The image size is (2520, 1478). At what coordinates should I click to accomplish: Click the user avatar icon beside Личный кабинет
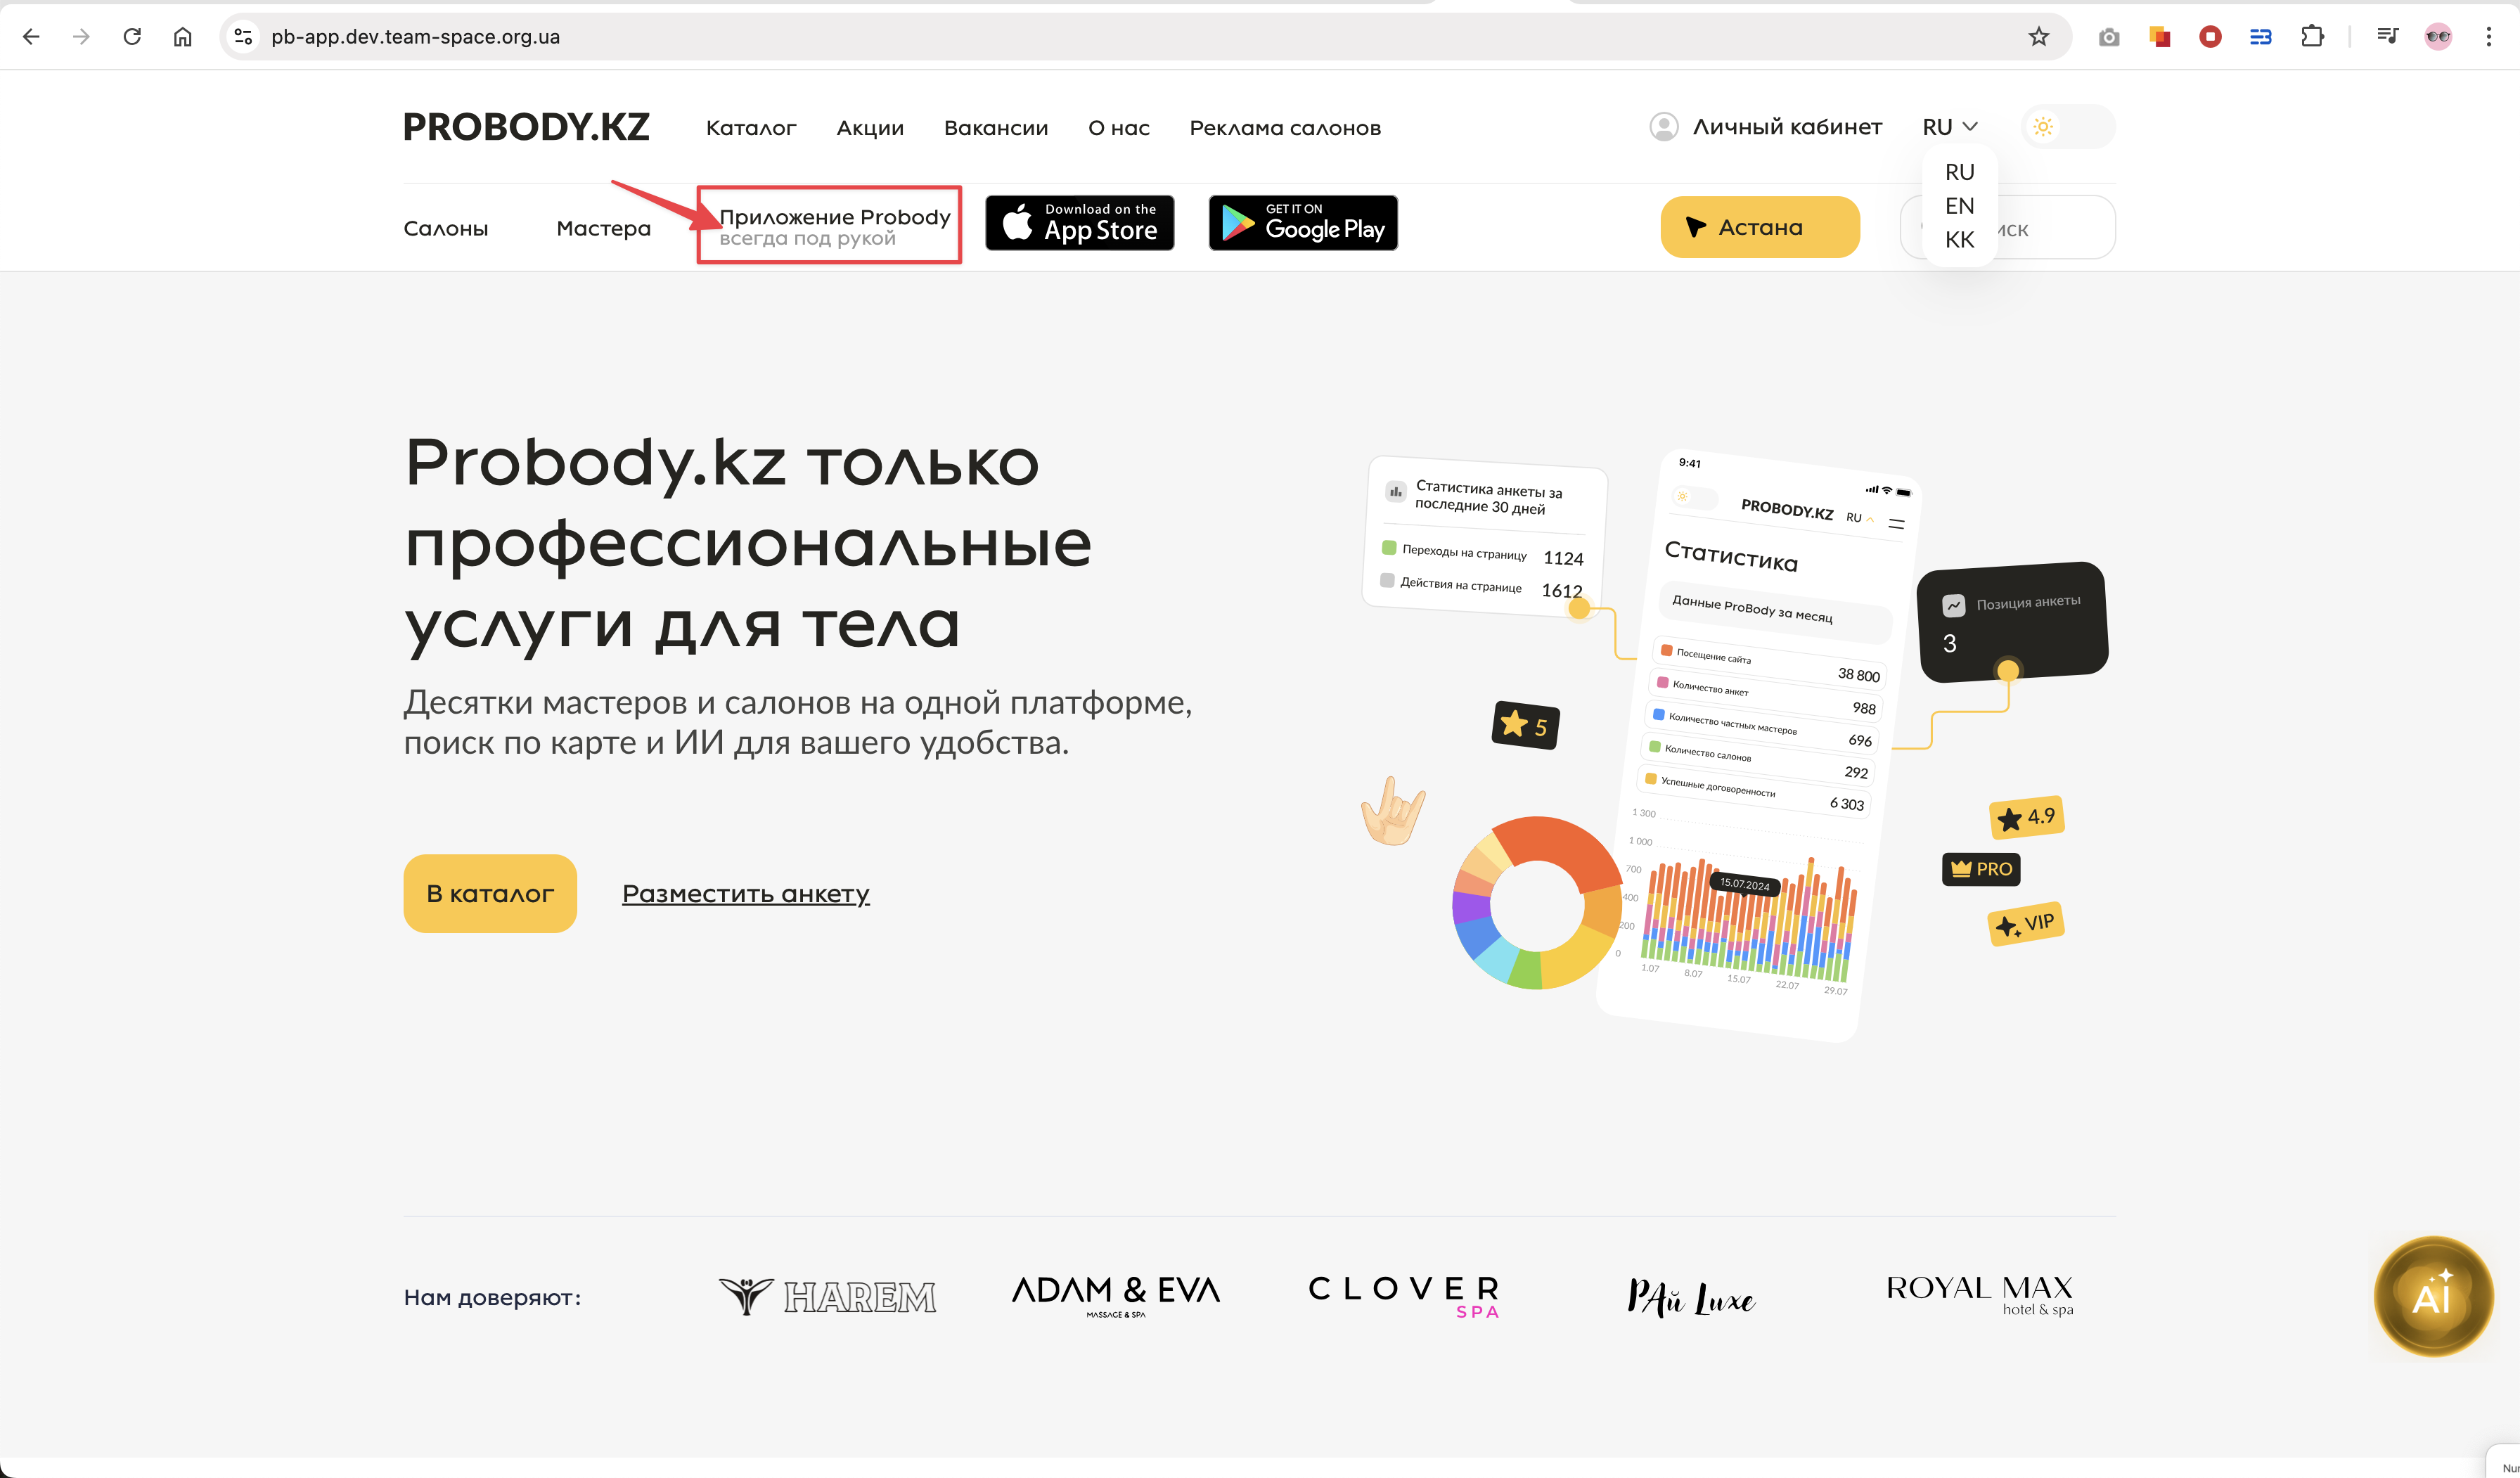click(1663, 127)
